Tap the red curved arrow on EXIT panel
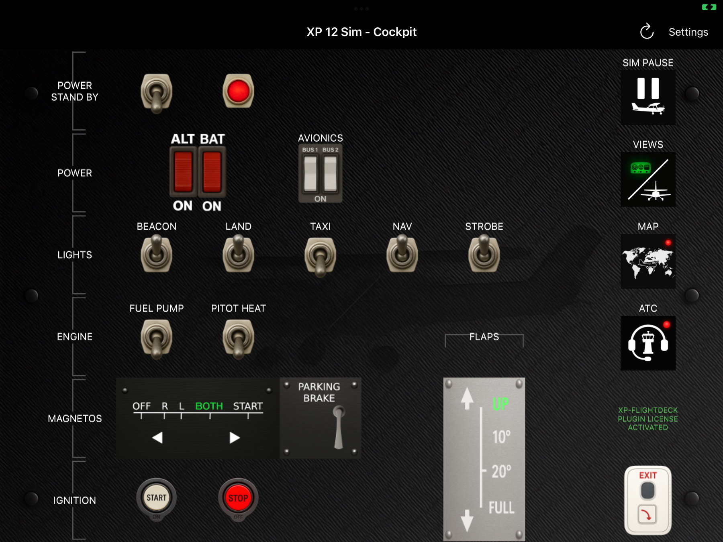The width and height of the screenshot is (723, 542). 647,515
